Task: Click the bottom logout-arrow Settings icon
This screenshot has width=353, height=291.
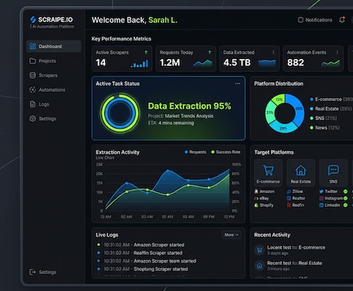Action: [x=32, y=272]
